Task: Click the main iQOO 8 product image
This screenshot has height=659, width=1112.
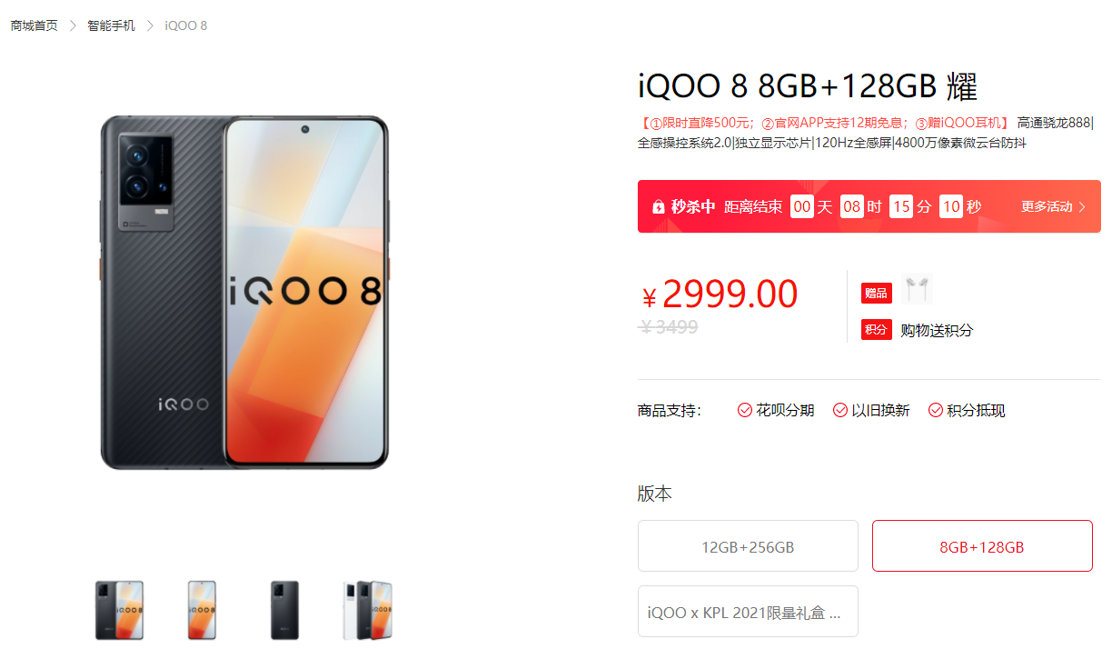Action: [x=244, y=293]
